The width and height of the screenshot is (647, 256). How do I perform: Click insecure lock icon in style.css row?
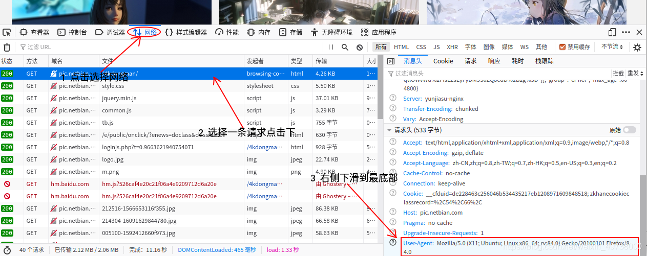tap(54, 86)
